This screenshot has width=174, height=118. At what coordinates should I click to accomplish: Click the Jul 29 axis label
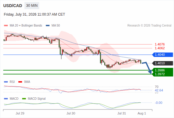(20, 113)
